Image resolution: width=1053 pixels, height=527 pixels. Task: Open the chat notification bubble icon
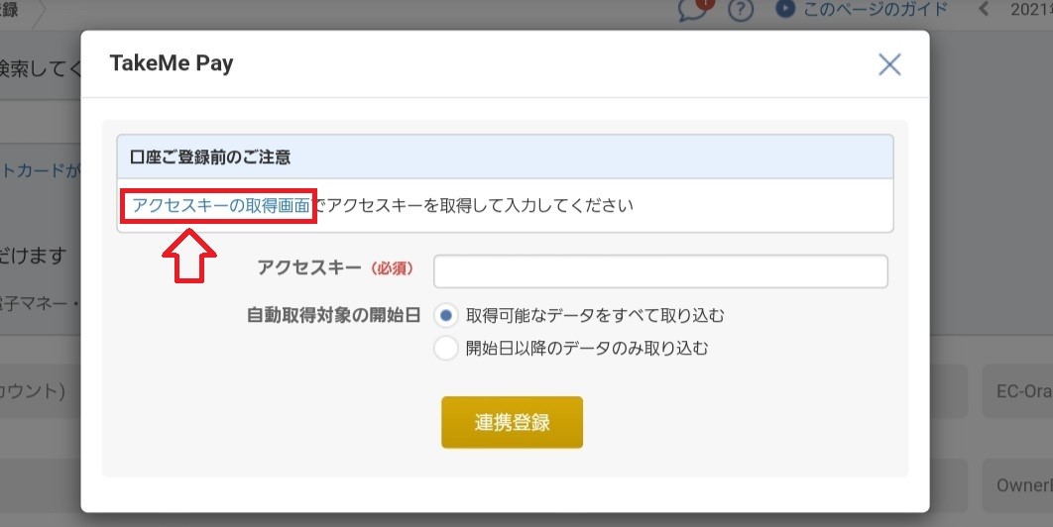pos(693,9)
